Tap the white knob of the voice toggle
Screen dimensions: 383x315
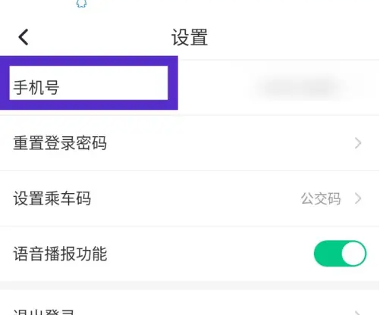pyautogui.click(x=353, y=254)
